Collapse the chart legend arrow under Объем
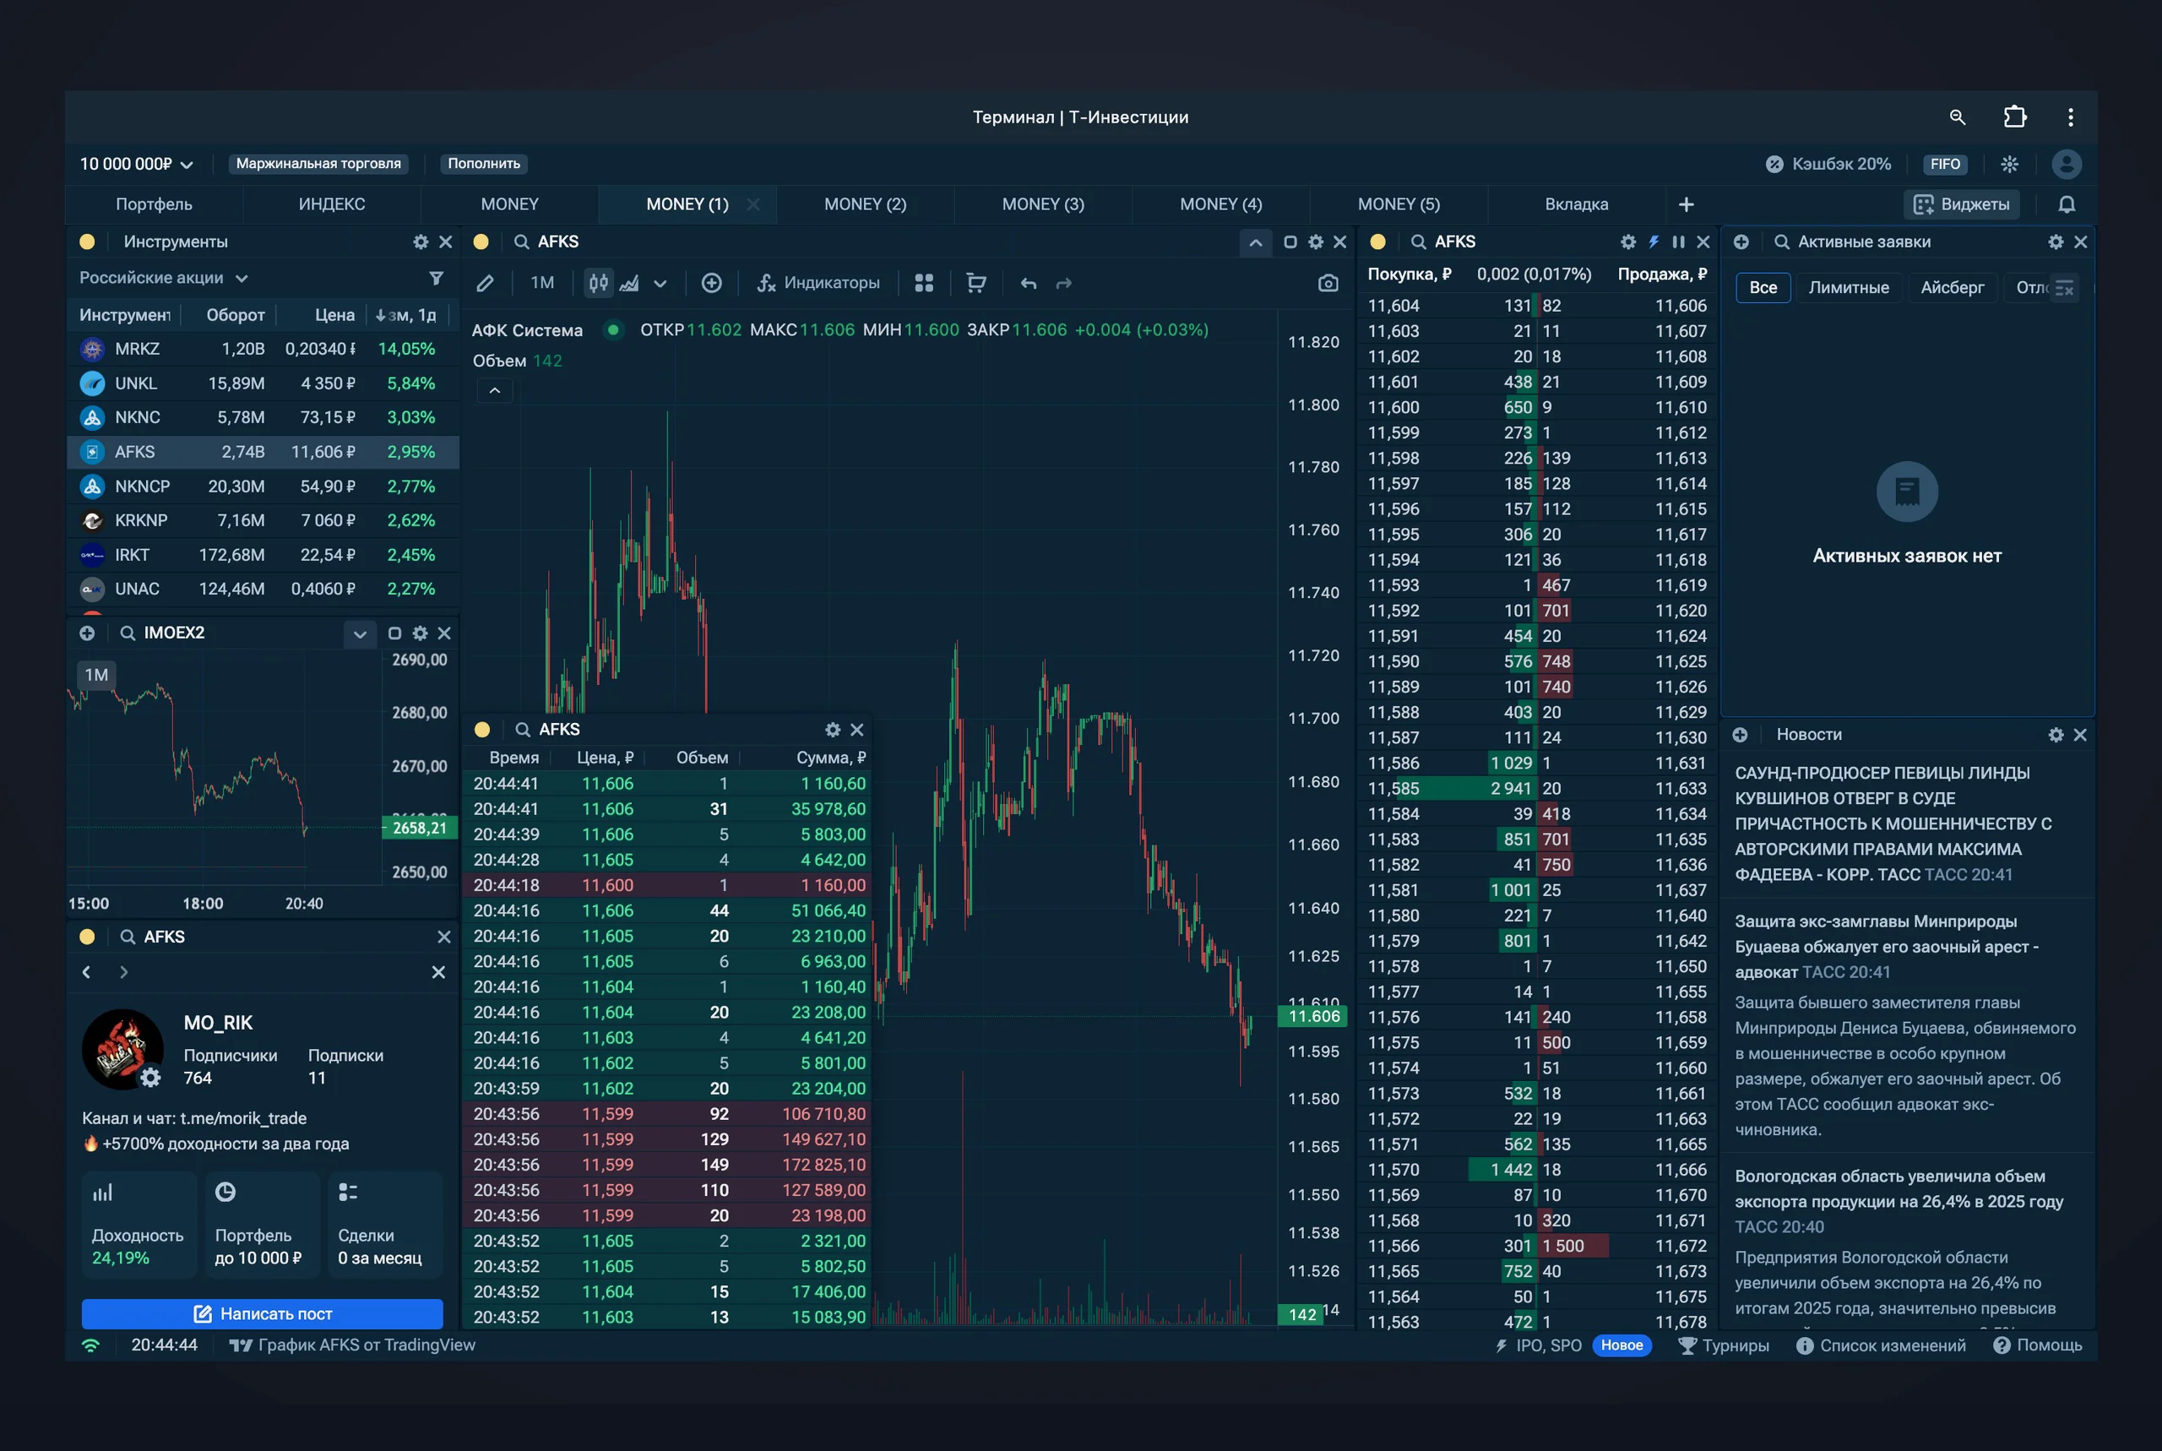Image resolution: width=2162 pixels, height=1451 pixels. [495, 390]
